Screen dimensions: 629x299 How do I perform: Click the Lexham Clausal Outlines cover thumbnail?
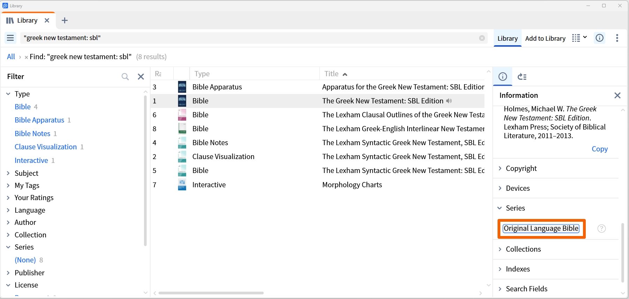pos(182,115)
